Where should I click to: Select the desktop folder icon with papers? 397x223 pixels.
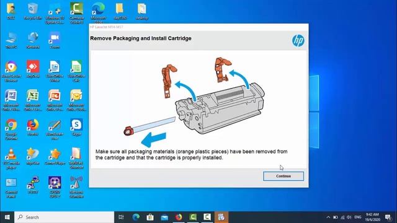tap(142, 12)
